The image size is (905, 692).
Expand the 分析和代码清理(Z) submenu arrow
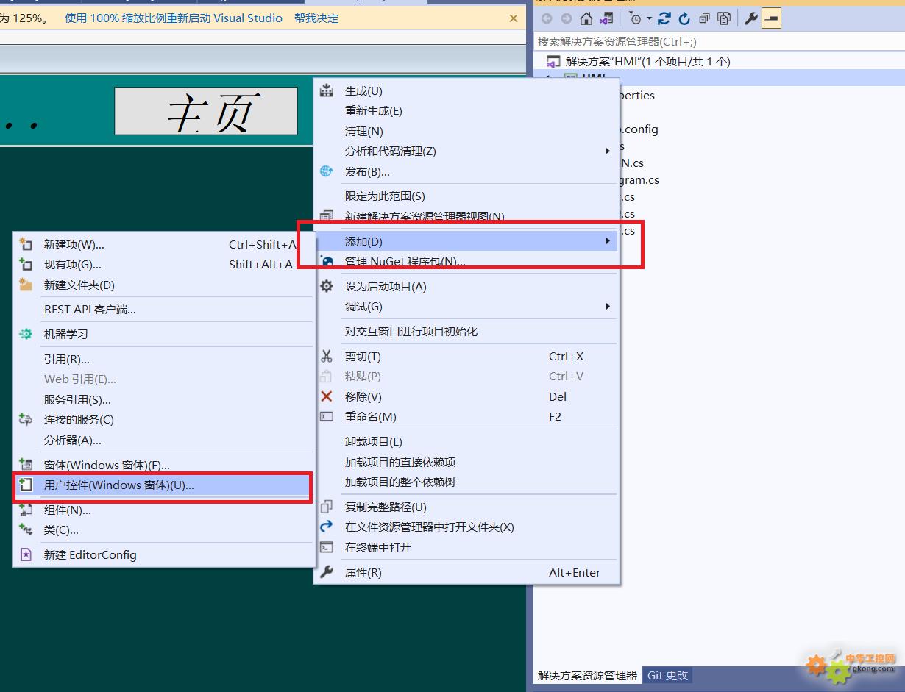point(608,151)
